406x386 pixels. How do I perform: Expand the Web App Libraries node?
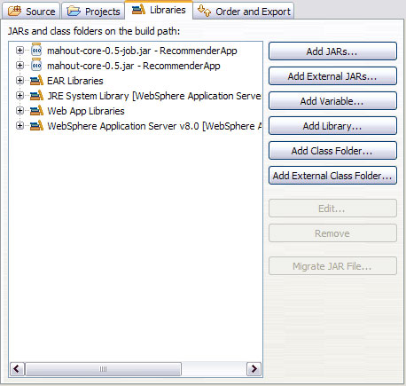pyautogui.click(x=20, y=110)
